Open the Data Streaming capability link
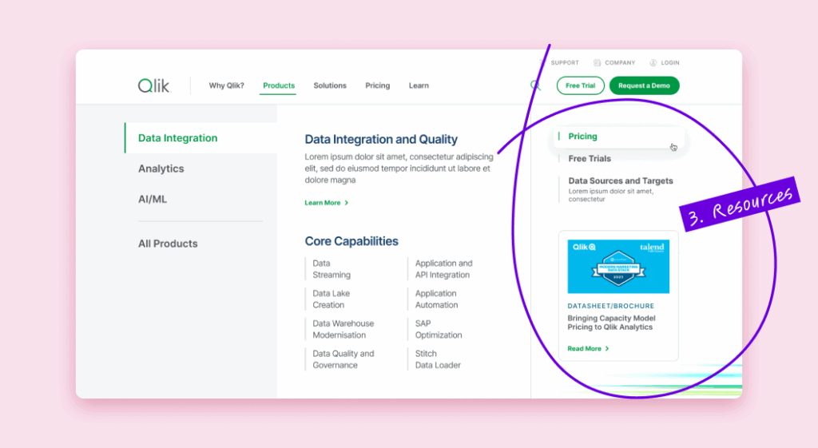818x448 pixels. pos(332,269)
